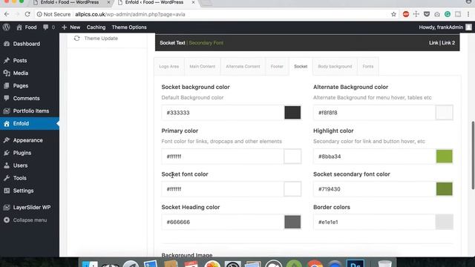
Task: Click the red adblock extension icon
Action: pyautogui.click(x=406, y=14)
